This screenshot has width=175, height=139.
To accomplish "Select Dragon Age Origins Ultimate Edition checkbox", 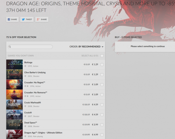I will 102,135.
